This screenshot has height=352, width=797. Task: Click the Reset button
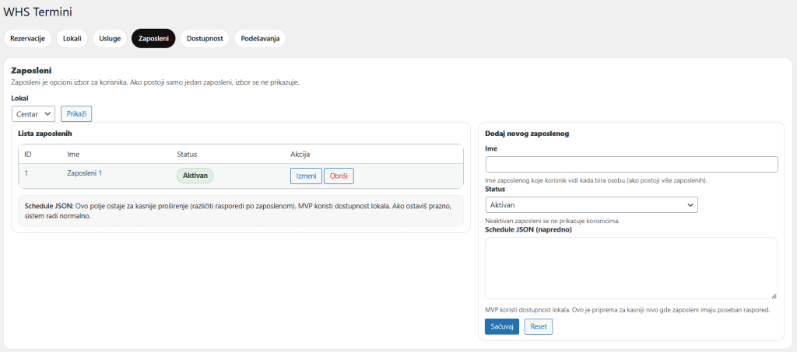(x=538, y=327)
